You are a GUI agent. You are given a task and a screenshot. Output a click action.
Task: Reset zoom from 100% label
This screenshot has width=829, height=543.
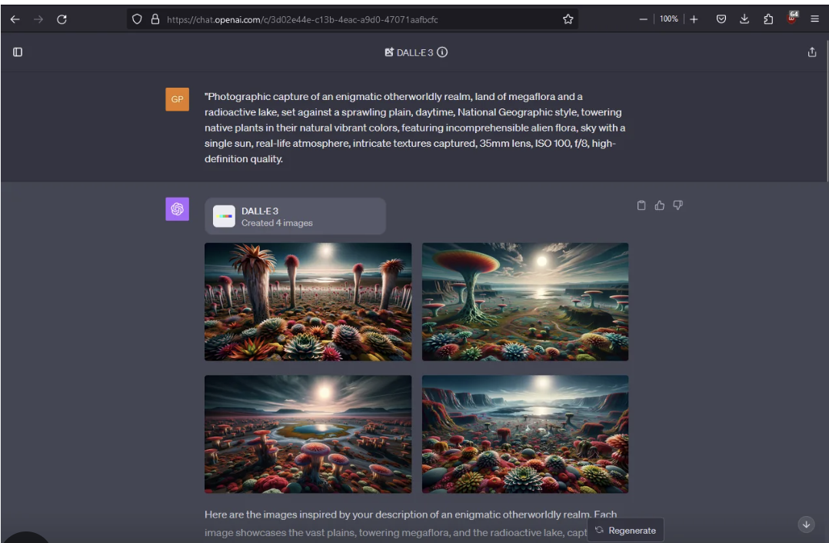669,19
